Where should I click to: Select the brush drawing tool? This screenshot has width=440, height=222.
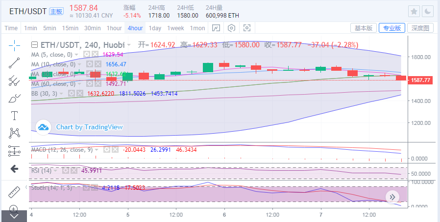(x=14, y=98)
